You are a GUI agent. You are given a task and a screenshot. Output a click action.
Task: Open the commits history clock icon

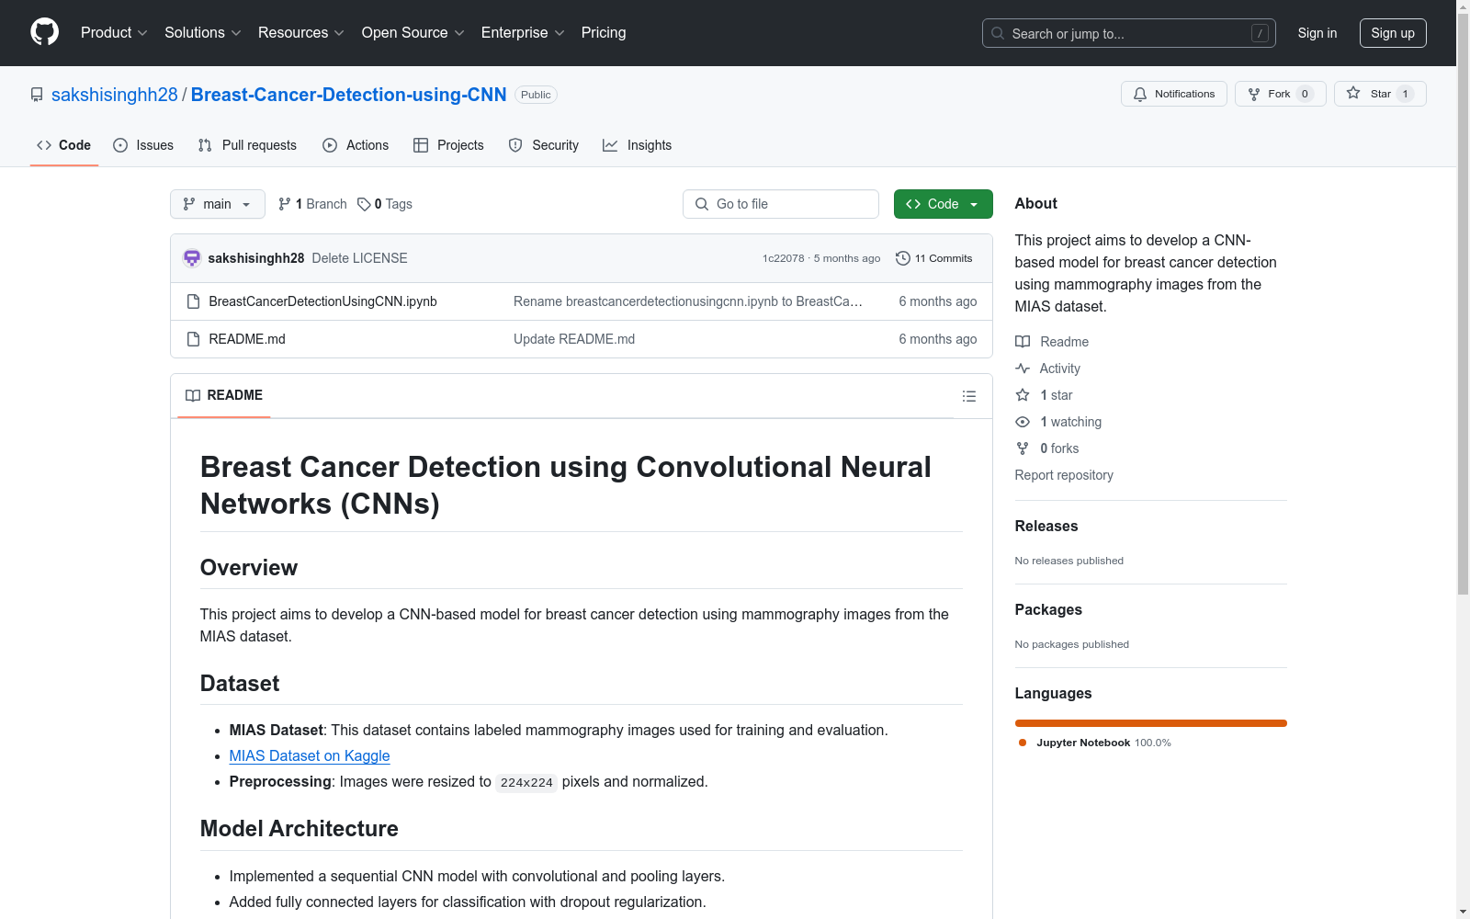[903, 258]
